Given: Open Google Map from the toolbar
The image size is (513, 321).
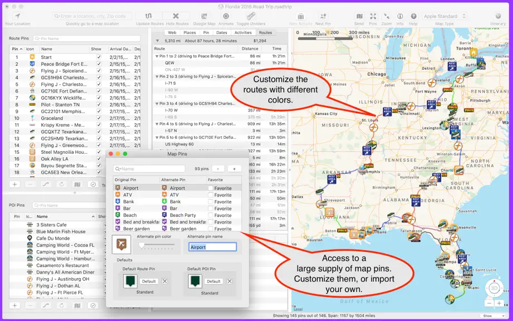Looking at the screenshot, I should [x=204, y=16].
